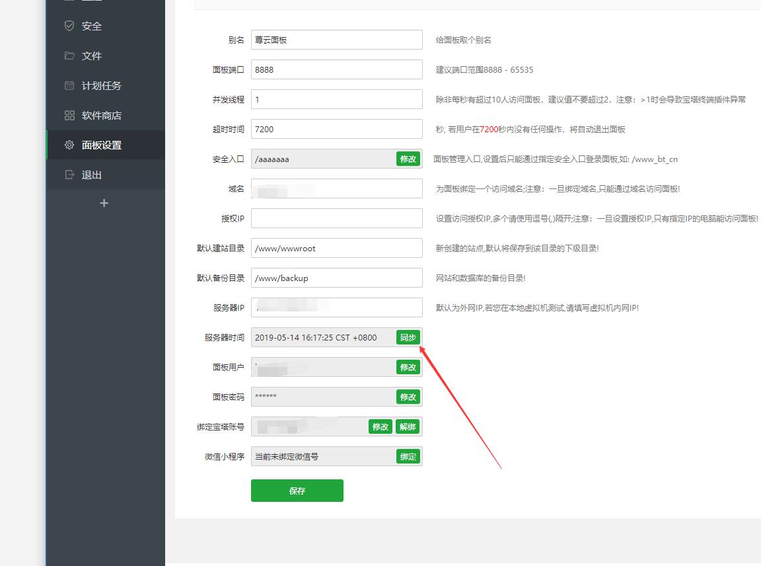Click 解绑 to unbind the account
Image resolution: width=761 pixels, height=566 pixels.
408,426
